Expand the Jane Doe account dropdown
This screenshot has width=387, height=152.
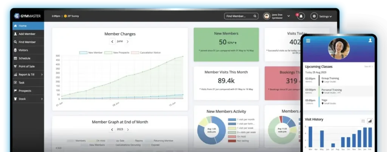[289, 16]
